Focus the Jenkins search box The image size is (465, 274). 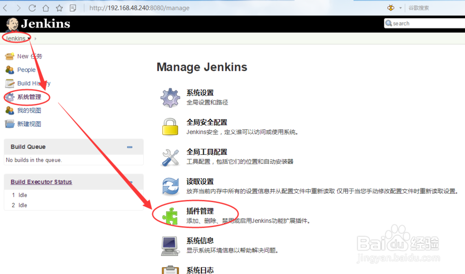coord(425,23)
